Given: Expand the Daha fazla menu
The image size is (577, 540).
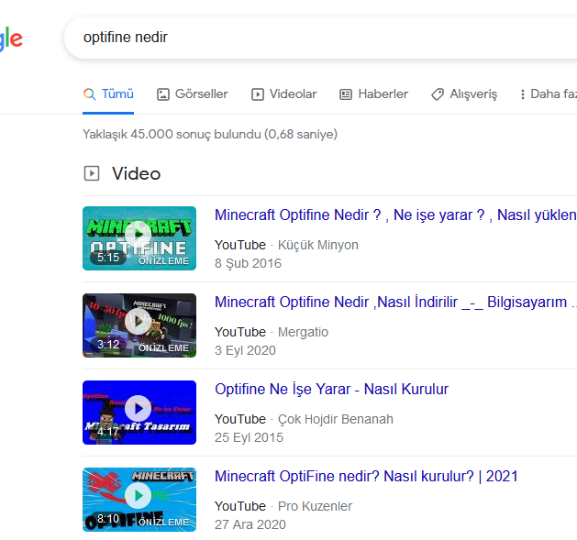Looking at the screenshot, I should 549,94.
